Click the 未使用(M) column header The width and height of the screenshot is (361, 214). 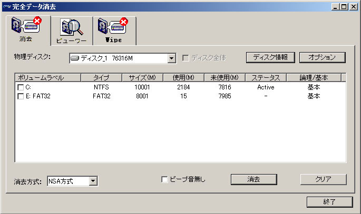pos(225,78)
